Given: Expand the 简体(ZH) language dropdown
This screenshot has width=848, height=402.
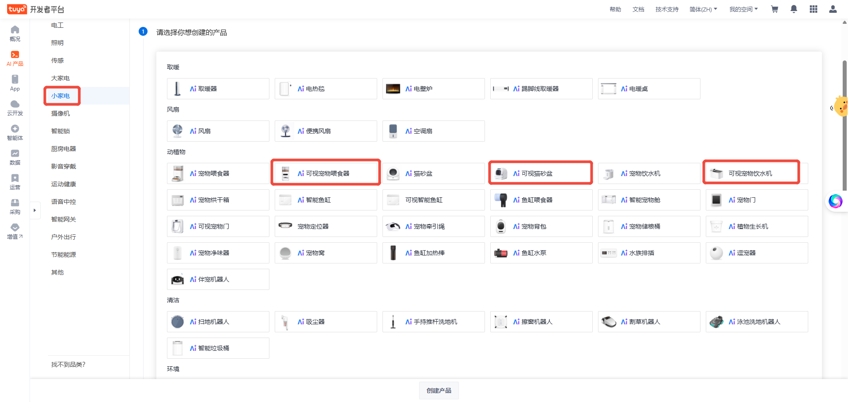Looking at the screenshot, I should (x=703, y=9).
